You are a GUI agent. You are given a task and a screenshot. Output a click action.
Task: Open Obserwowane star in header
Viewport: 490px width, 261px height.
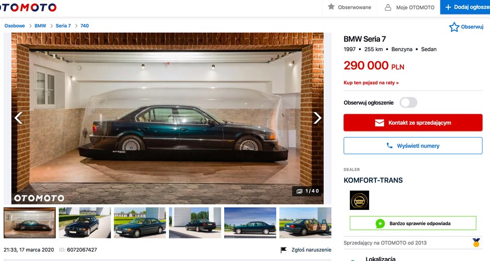[331, 7]
